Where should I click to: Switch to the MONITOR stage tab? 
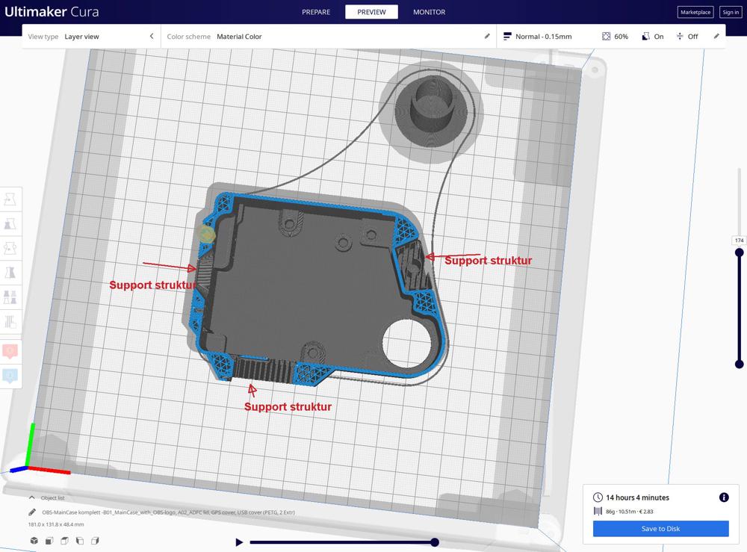[x=429, y=12]
